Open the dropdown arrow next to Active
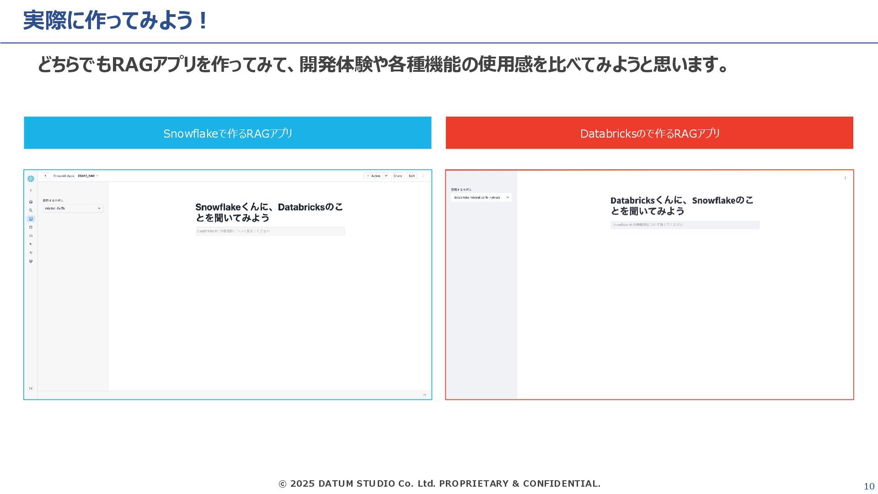 click(386, 176)
